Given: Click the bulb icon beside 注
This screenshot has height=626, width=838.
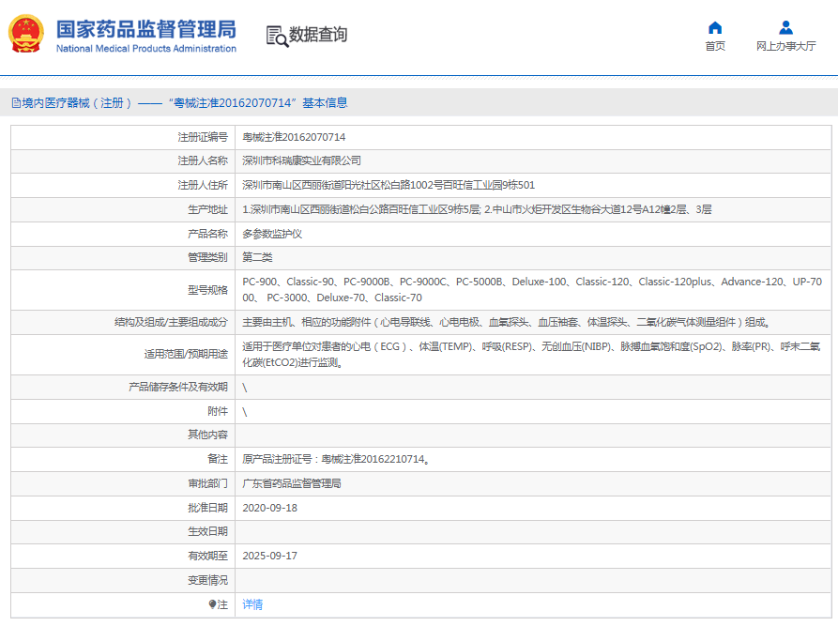Looking at the screenshot, I should 212,604.
